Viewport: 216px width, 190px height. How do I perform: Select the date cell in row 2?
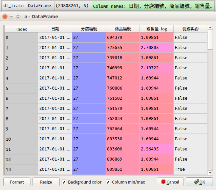tap(55, 58)
